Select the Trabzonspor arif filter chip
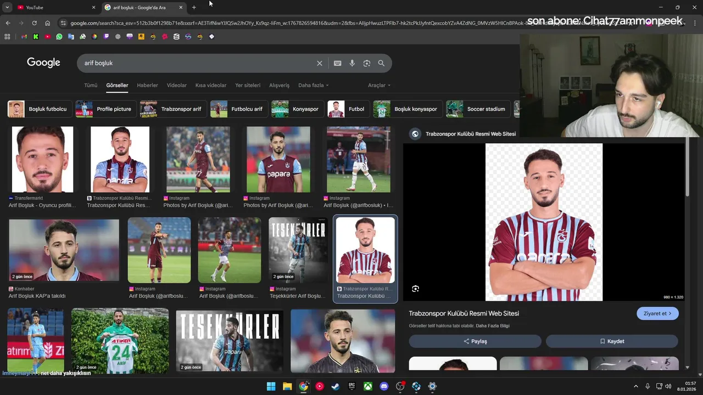This screenshot has width=703, height=395. click(172, 109)
